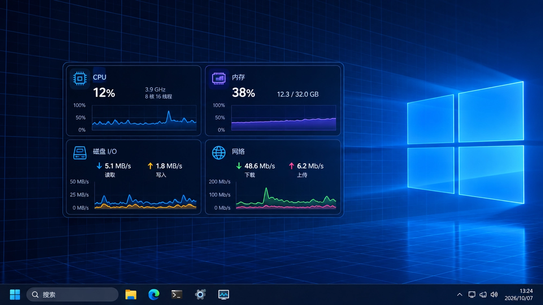Open Settings gear on the taskbar
543x305 pixels.
200,295
